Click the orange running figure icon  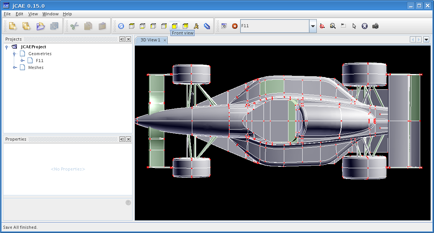(196, 26)
